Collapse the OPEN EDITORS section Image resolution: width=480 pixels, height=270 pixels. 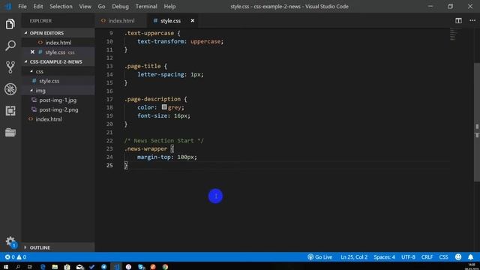[58, 33]
